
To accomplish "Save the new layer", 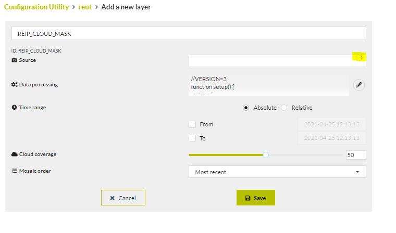I will (x=256, y=198).
